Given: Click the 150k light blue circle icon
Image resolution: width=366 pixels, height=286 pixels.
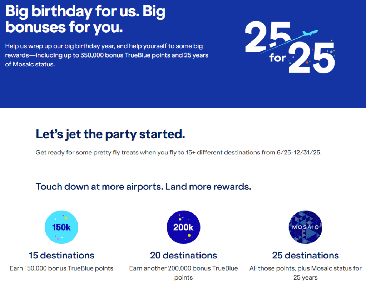Looking at the screenshot, I should (x=61, y=227).
